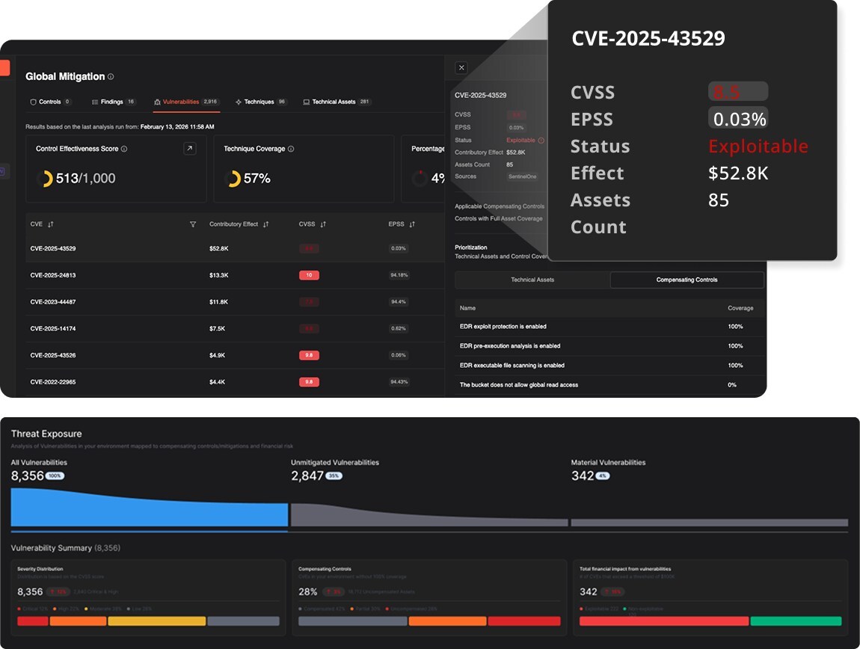Image resolution: width=860 pixels, height=649 pixels.
Task: Select the Technical Assets toggle in detail panel
Action: (532, 280)
